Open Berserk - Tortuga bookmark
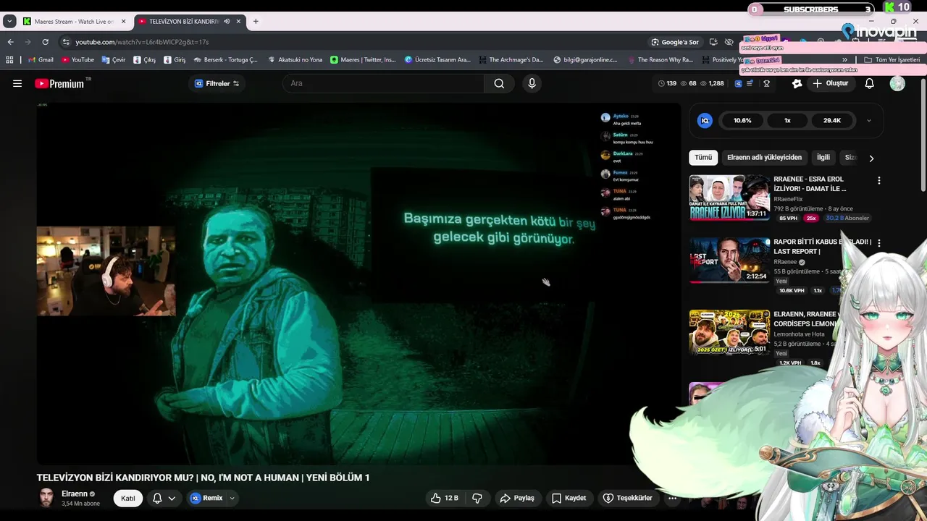 [225, 60]
